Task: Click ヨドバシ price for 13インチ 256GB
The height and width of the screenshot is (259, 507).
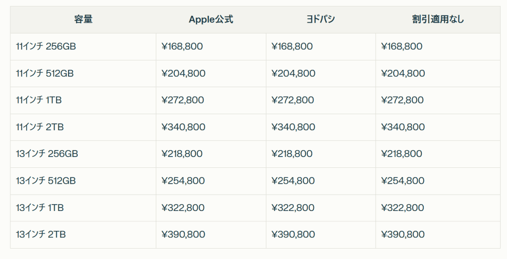Action: coord(292,154)
